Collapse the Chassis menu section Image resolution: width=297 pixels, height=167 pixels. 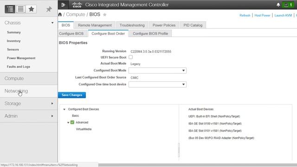pyautogui.click(x=52, y=23)
